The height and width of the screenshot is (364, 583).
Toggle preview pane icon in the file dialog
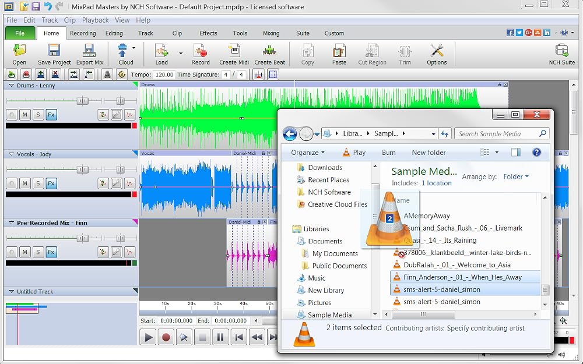tap(516, 152)
